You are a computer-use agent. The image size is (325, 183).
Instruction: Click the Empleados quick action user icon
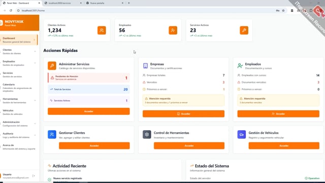click(x=240, y=66)
